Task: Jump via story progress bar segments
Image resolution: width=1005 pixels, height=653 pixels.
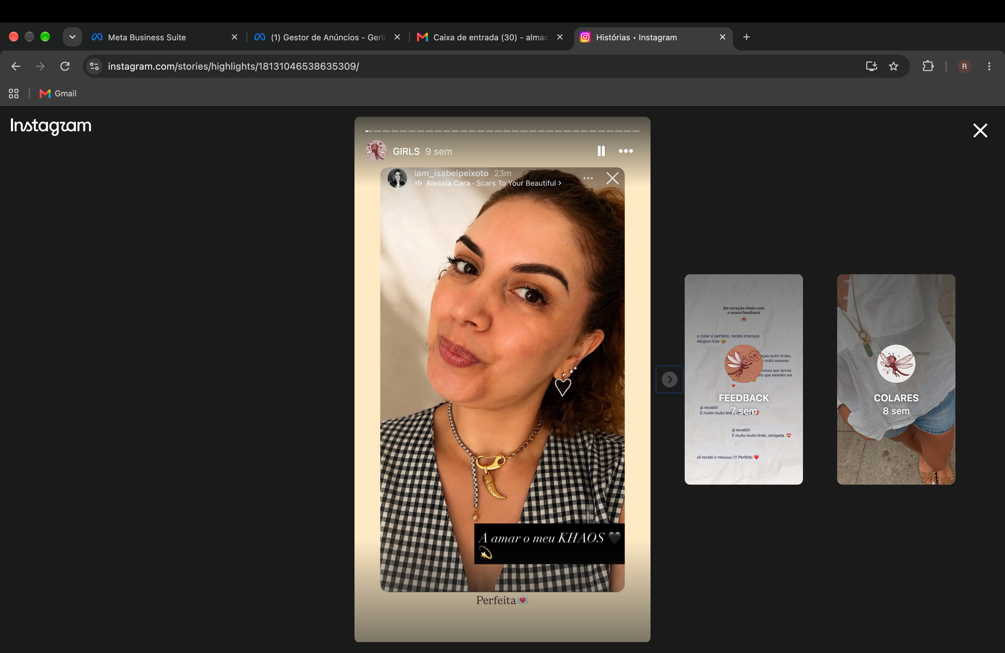Action: click(x=502, y=131)
